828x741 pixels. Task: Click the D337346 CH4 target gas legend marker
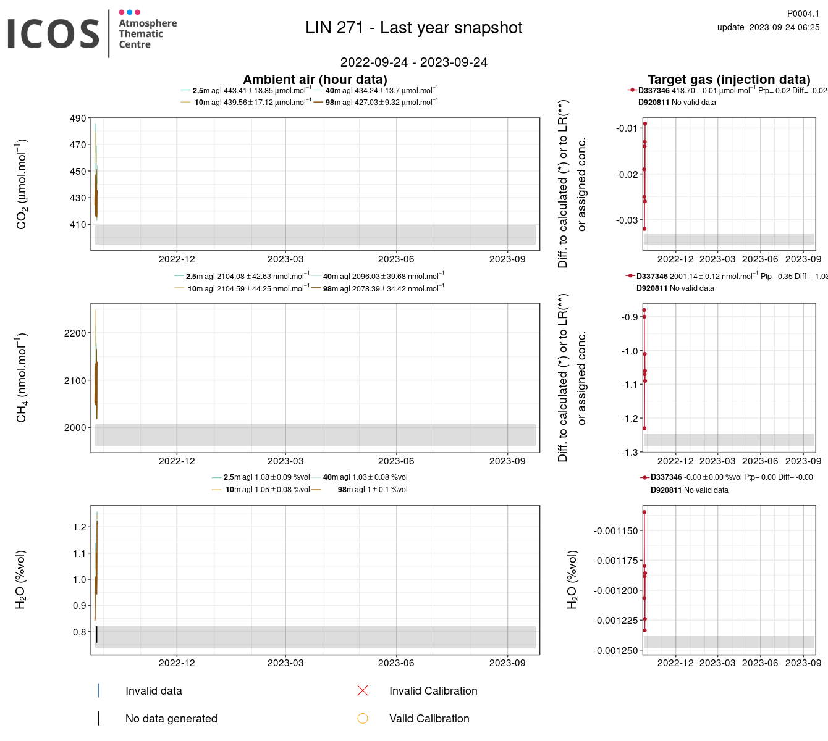coord(630,276)
